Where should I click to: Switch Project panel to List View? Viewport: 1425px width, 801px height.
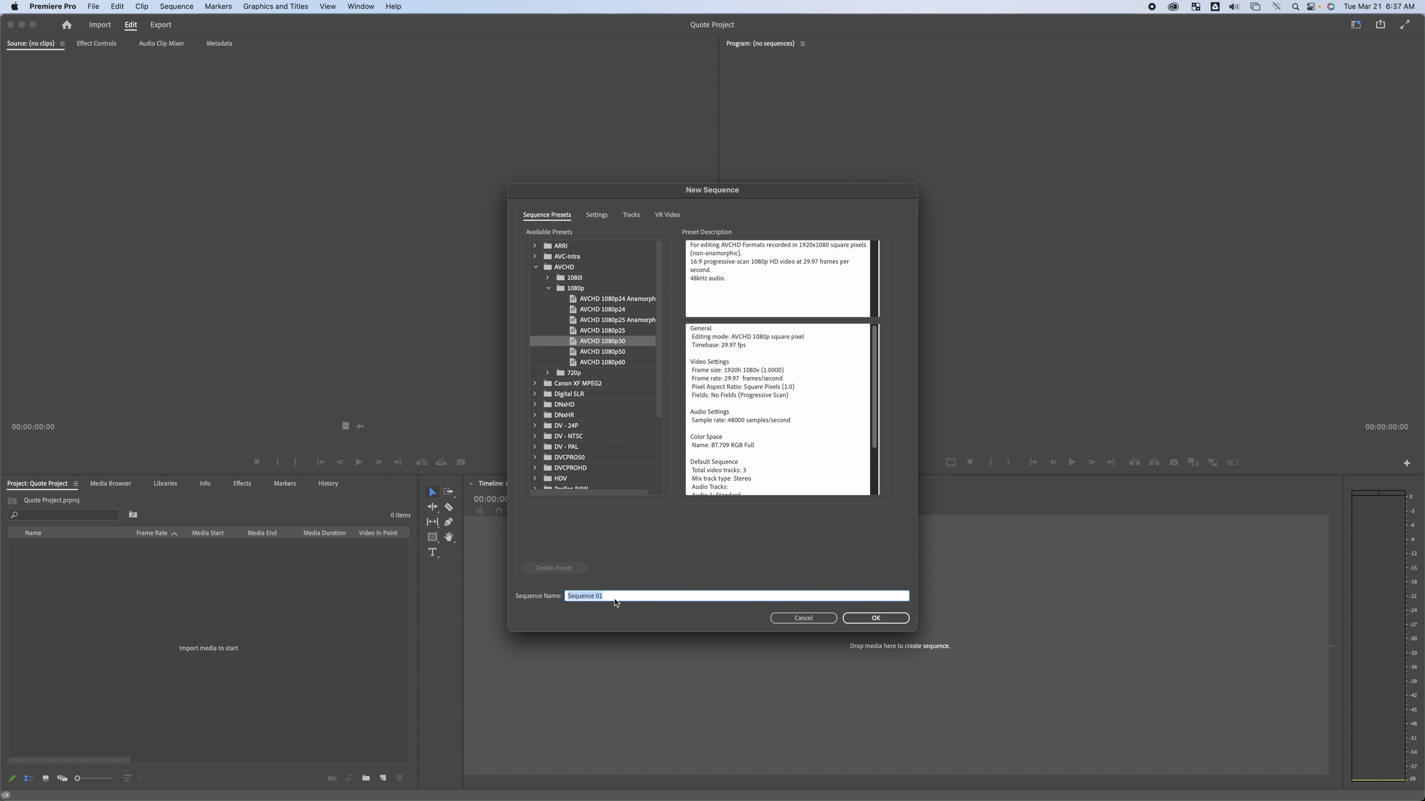pos(28,778)
